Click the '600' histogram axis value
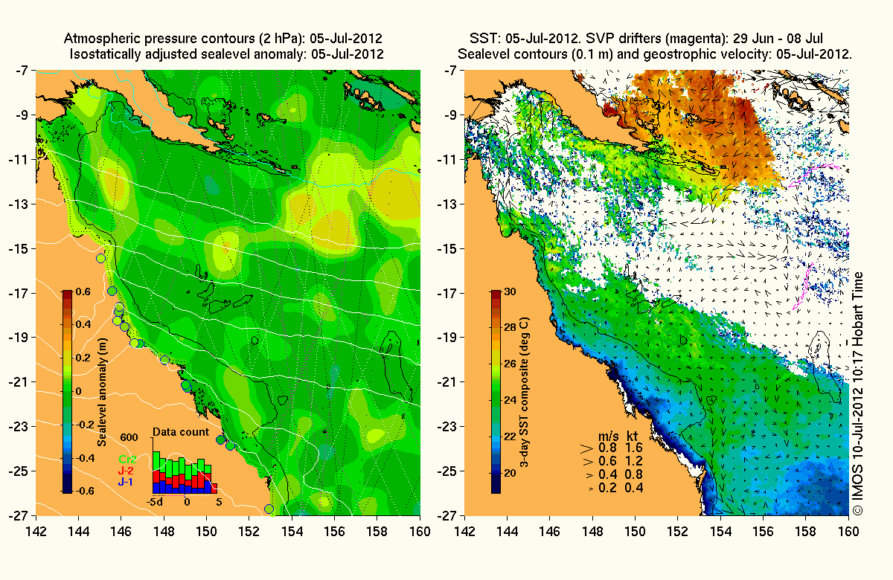This screenshot has height=580, width=893. [129, 437]
